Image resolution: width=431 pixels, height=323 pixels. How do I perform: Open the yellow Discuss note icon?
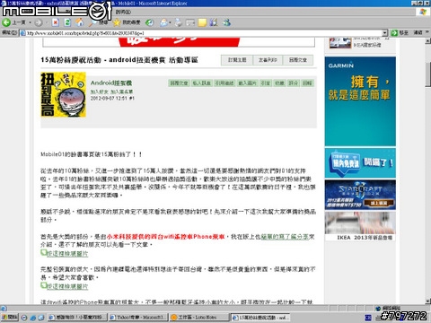pyautogui.click(x=202, y=22)
